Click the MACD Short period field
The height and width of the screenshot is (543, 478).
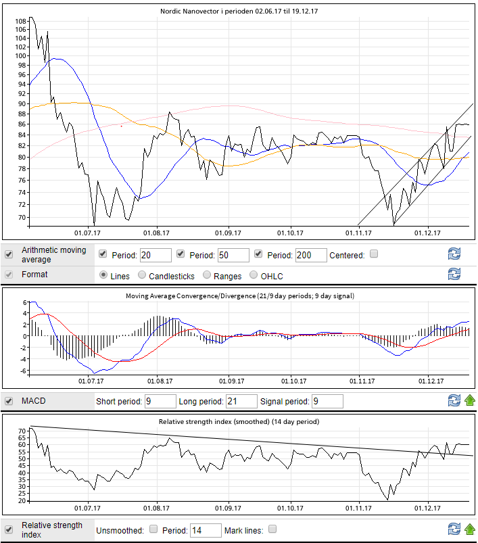tap(161, 402)
